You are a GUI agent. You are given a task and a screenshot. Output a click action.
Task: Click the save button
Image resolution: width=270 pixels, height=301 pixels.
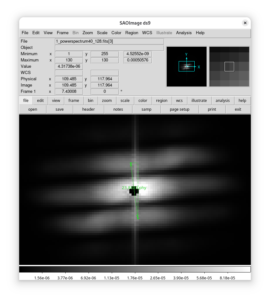[59, 109]
